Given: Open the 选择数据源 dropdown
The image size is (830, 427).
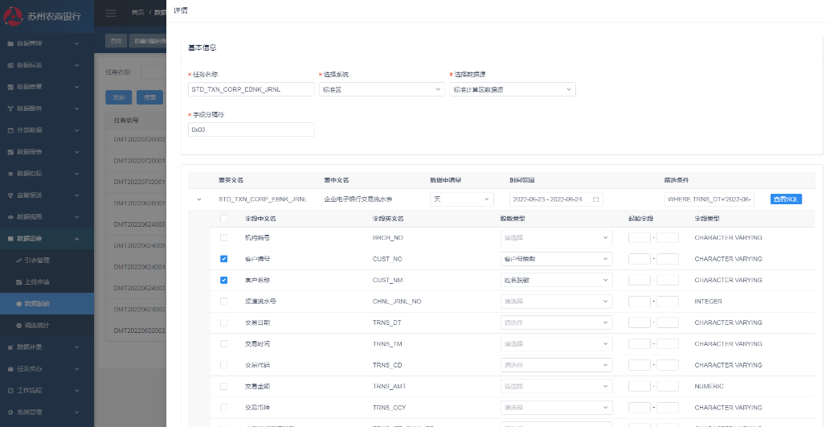Looking at the screenshot, I should tap(513, 89).
